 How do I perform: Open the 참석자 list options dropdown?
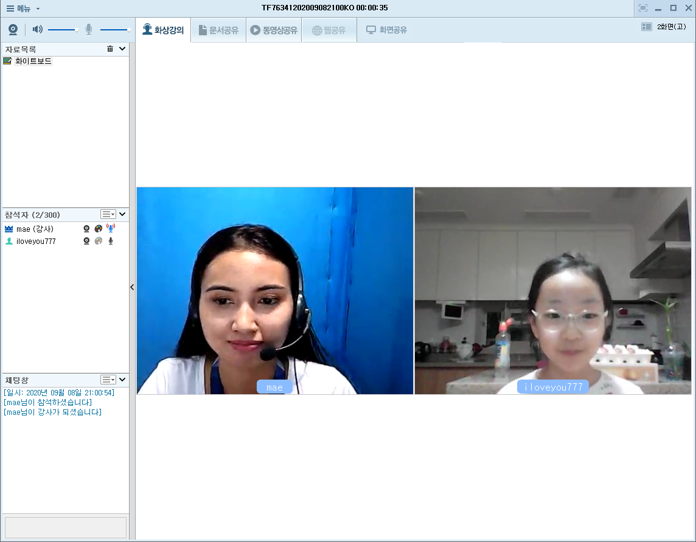click(108, 214)
